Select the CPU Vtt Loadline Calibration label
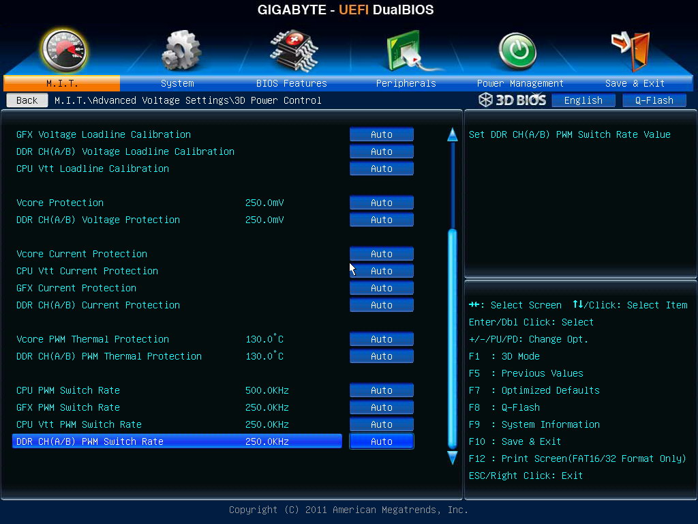The width and height of the screenshot is (698, 524). (x=93, y=169)
